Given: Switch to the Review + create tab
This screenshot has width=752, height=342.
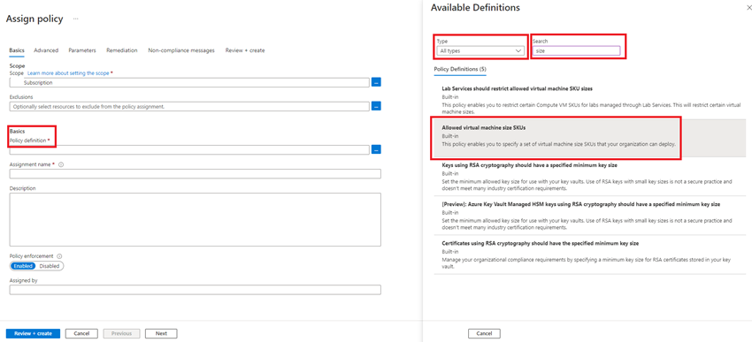Looking at the screenshot, I should (245, 50).
